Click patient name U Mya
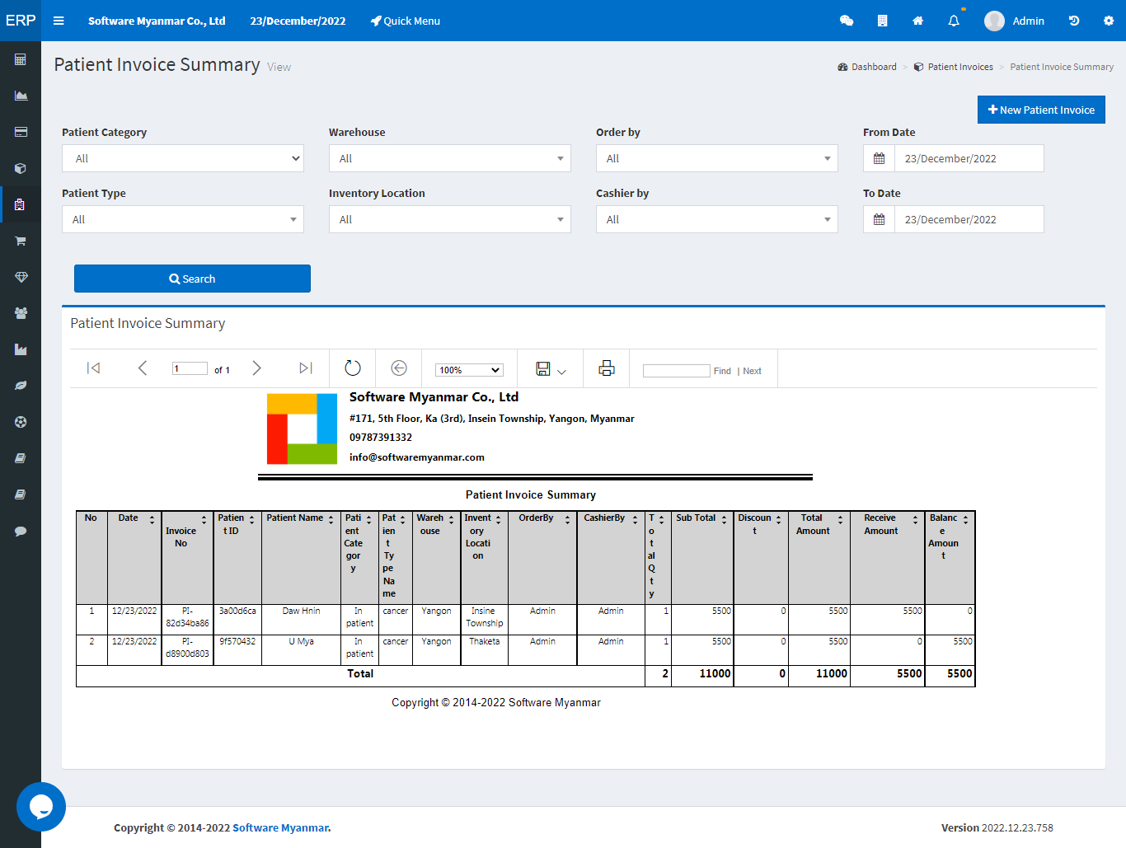This screenshot has height=848, width=1126. [x=301, y=641]
